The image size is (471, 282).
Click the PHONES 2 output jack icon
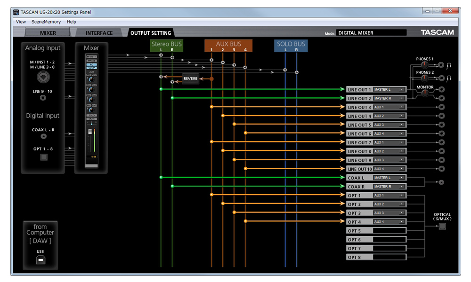pyautogui.click(x=441, y=78)
